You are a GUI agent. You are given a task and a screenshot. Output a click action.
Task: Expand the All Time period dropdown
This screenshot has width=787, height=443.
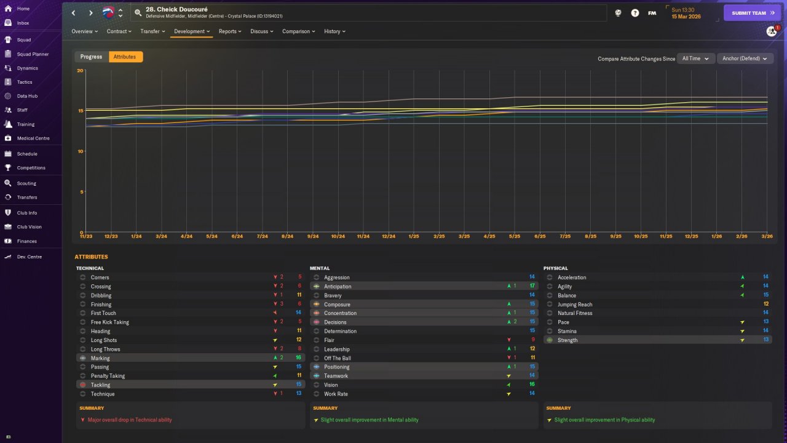tap(695, 58)
